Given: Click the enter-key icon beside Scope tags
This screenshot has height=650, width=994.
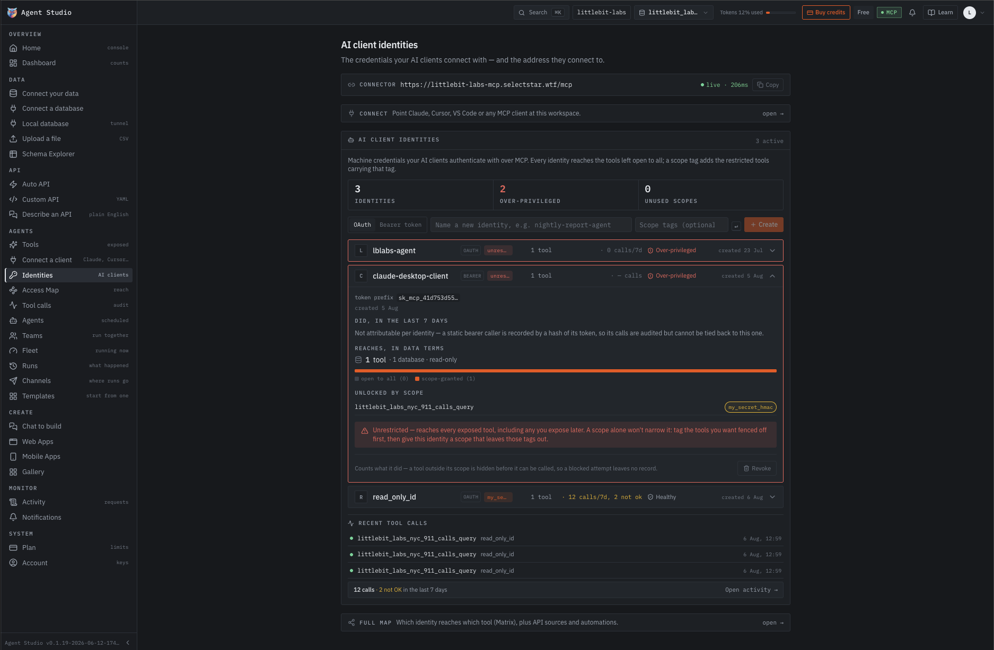Looking at the screenshot, I should click(x=736, y=226).
